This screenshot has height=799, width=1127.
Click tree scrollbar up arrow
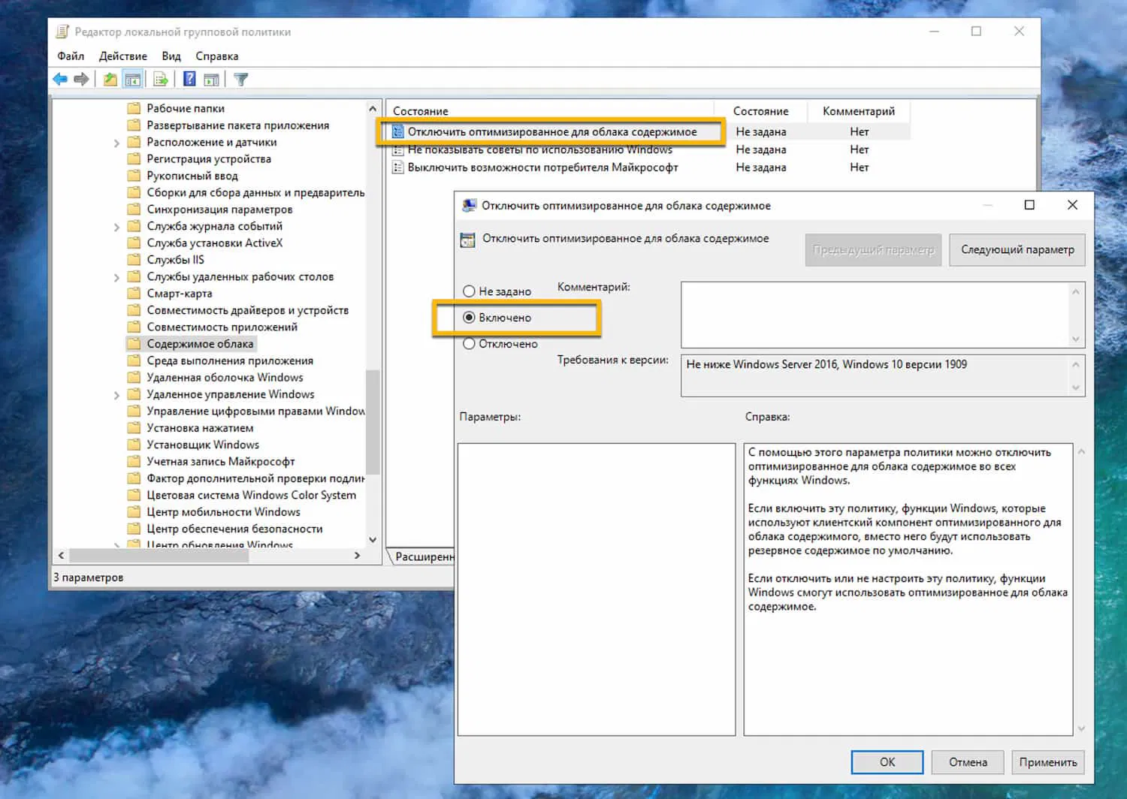click(373, 109)
